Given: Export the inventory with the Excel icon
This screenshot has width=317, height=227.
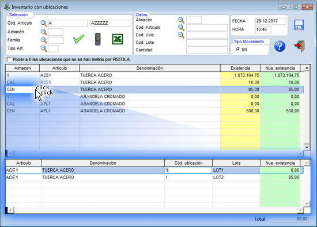Looking at the screenshot, I should pyautogui.click(x=118, y=39).
